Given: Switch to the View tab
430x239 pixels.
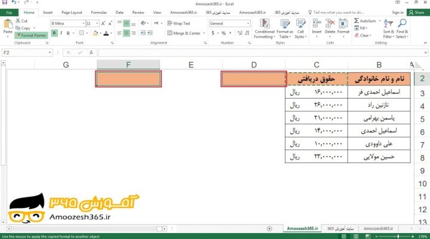Looking at the screenshot, I should [x=157, y=13].
